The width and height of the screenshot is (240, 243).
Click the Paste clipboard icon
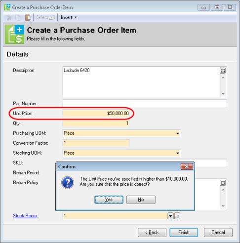28,17
